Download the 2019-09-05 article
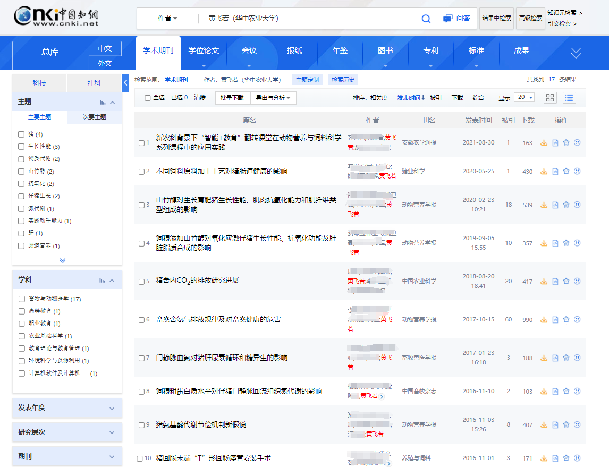 [x=544, y=243]
